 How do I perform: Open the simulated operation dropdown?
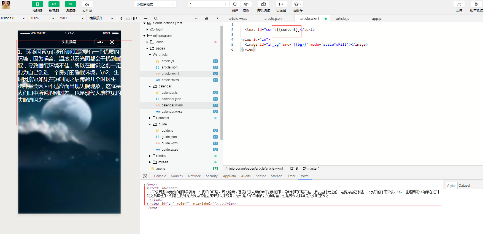[x=101, y=18]
